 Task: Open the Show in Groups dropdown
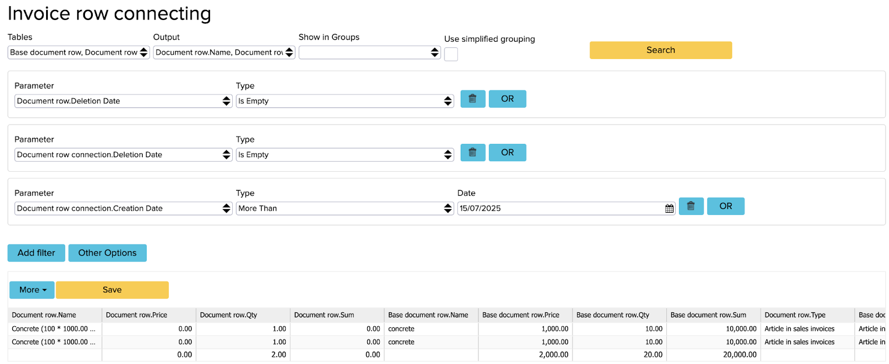(x=369, y=52)
